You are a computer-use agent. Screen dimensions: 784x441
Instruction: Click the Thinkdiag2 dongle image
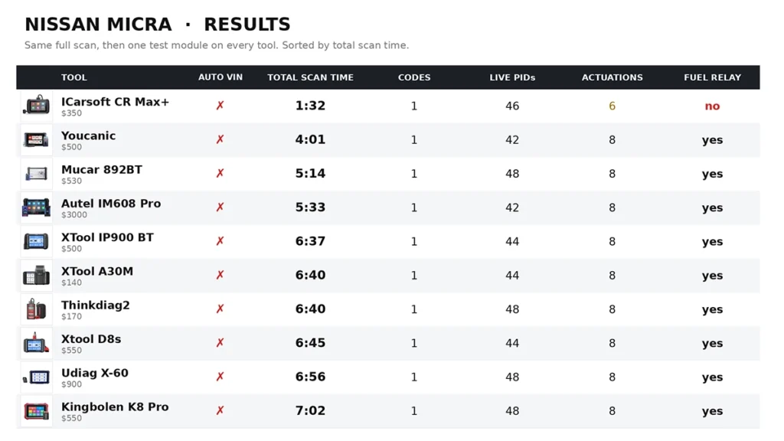(37, 309)
